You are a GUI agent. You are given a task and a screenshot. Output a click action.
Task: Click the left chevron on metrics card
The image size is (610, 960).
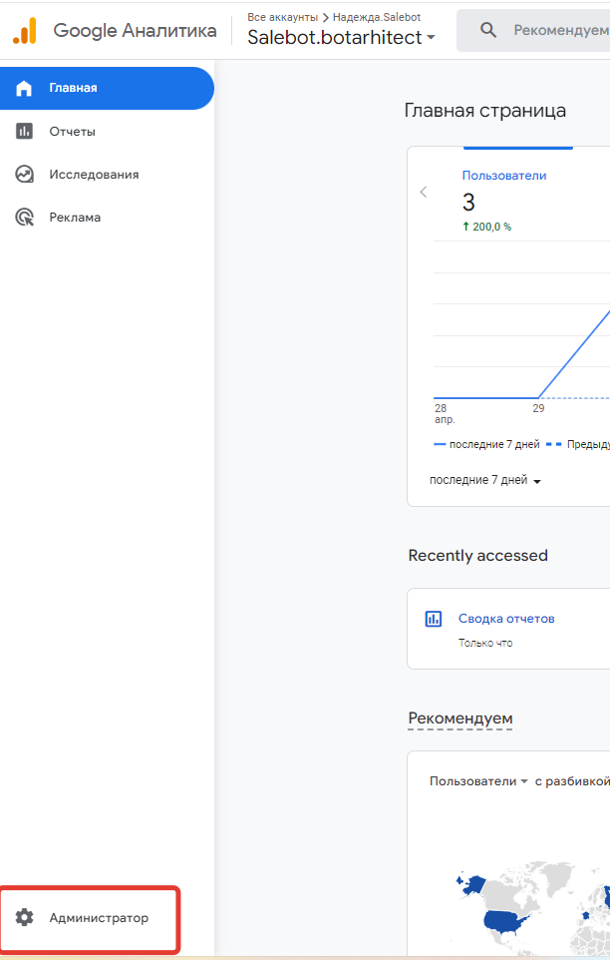coord(424,192)
